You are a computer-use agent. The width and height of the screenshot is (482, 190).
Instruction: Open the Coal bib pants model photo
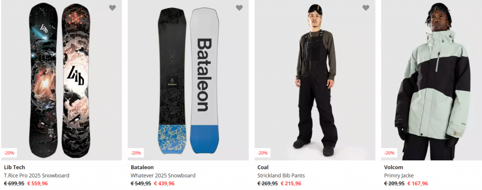pos(315,80)
